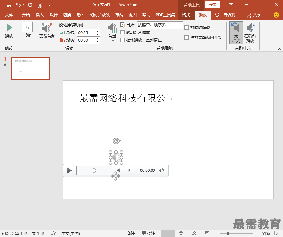Click the 渐弱 fade-out duration field
Viewport: 283px width, 237px height.
(86, 40)
